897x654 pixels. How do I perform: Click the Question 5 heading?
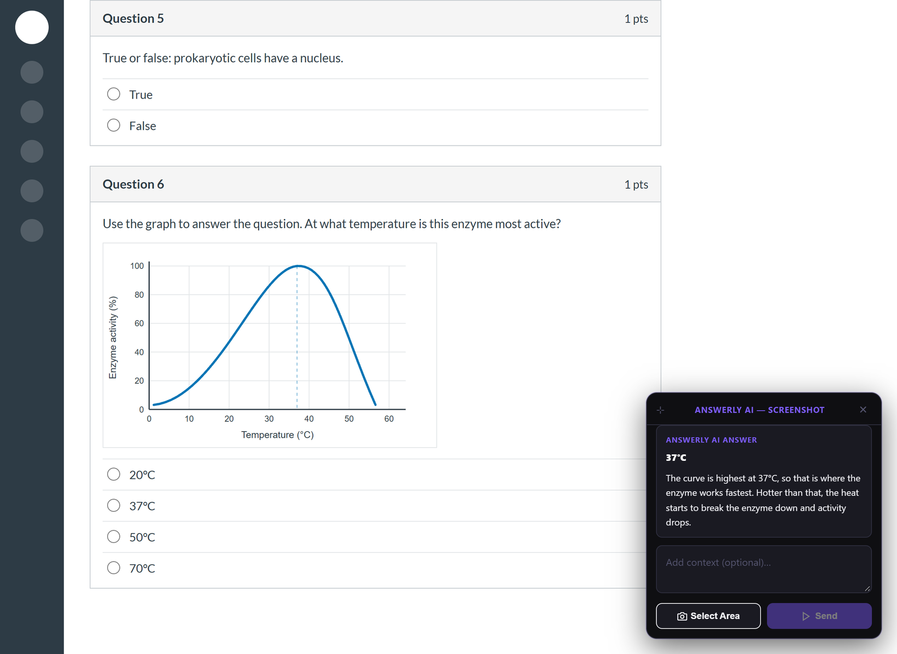[133, 19]
